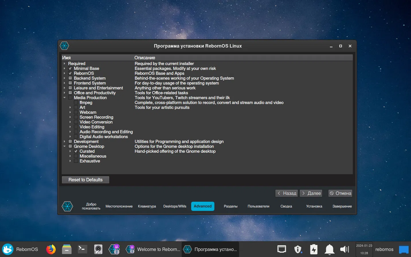Expand the Required tree row
The image size is (411, 257).
click(64, 64)
